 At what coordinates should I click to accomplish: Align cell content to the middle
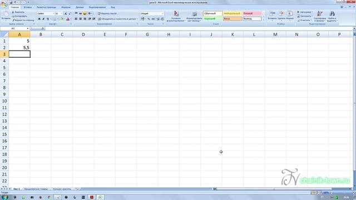click(x=80, y=13)
